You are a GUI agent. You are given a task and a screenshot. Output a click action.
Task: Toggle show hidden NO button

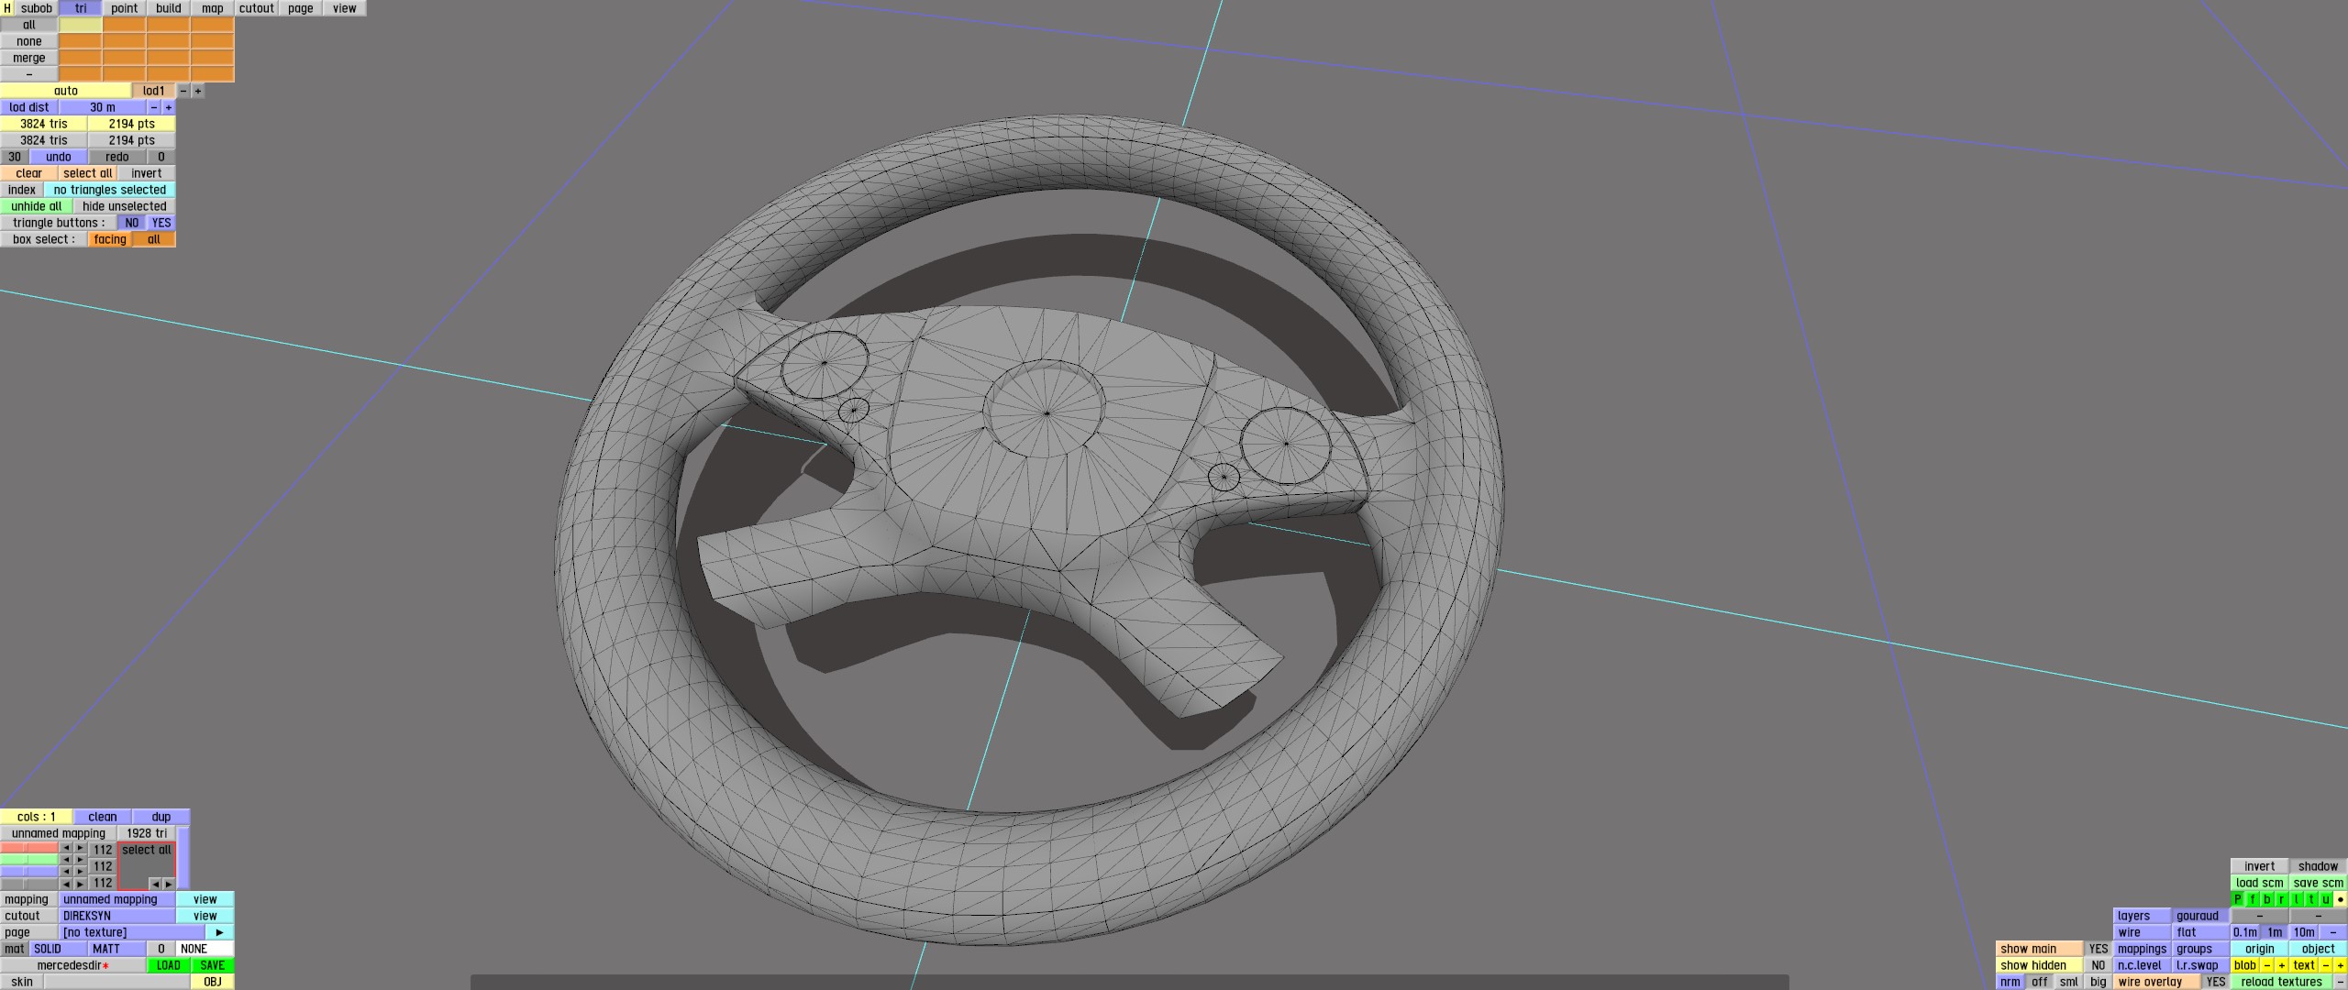(2098, 965)
